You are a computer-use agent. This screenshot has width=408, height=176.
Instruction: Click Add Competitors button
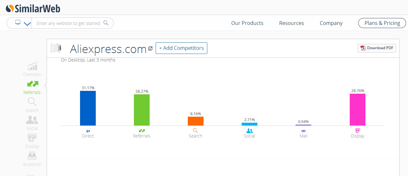click(181, 48)
